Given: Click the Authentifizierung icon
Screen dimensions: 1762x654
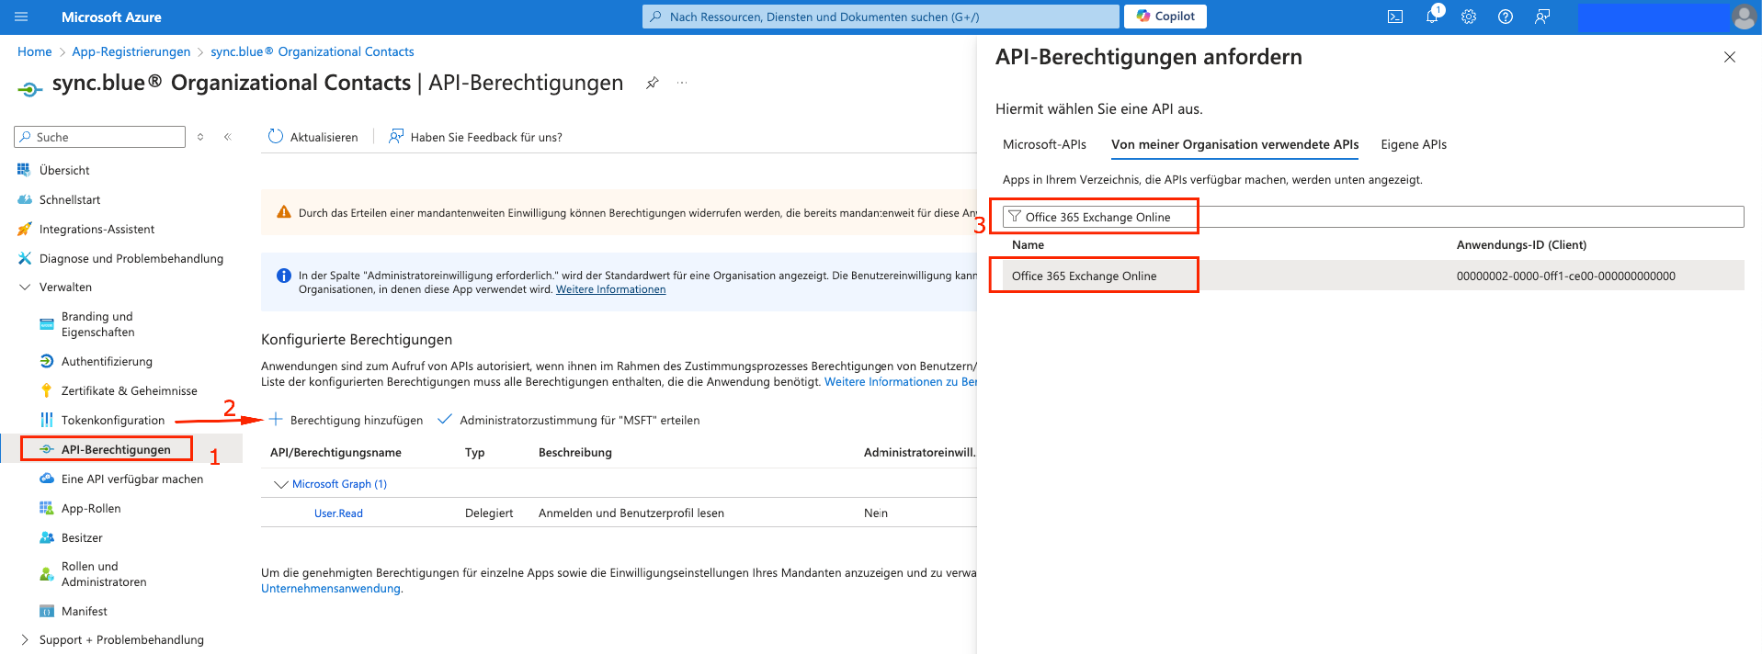Looking at the screenshot, I should 47,361.
